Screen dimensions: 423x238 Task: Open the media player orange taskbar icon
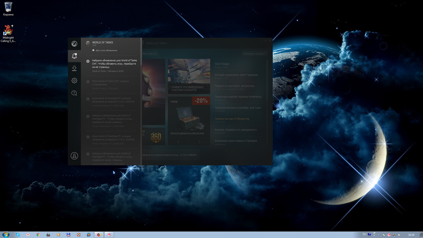pyautogui.click(x=58, y=235)
